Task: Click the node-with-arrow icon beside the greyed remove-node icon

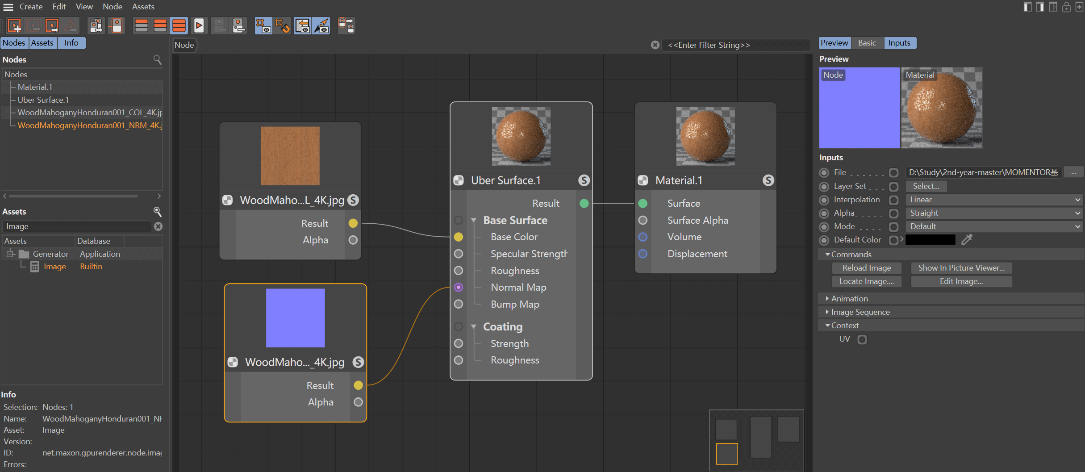Action: [52, 25]
